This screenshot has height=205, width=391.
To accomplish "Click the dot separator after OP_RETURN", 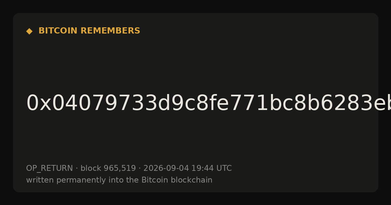I will point(77,169).
